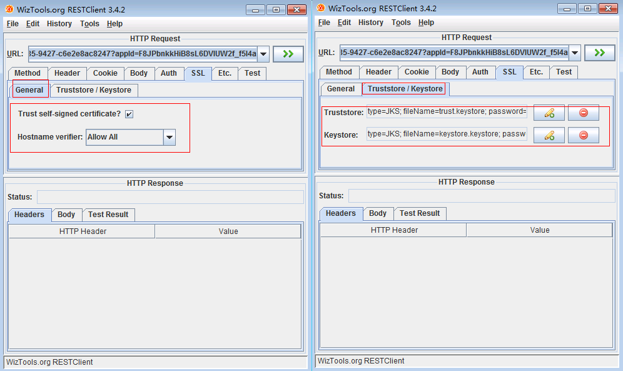This screenshot has height=371, width=623.
Task: Open the Help menu in right window
Action: click(426, 23)
